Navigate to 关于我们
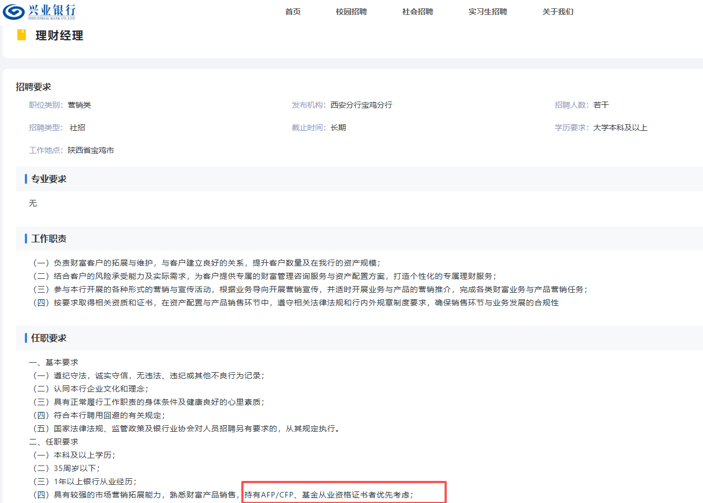703x503 pixels. pyautogui.click(x=558, y=12)
